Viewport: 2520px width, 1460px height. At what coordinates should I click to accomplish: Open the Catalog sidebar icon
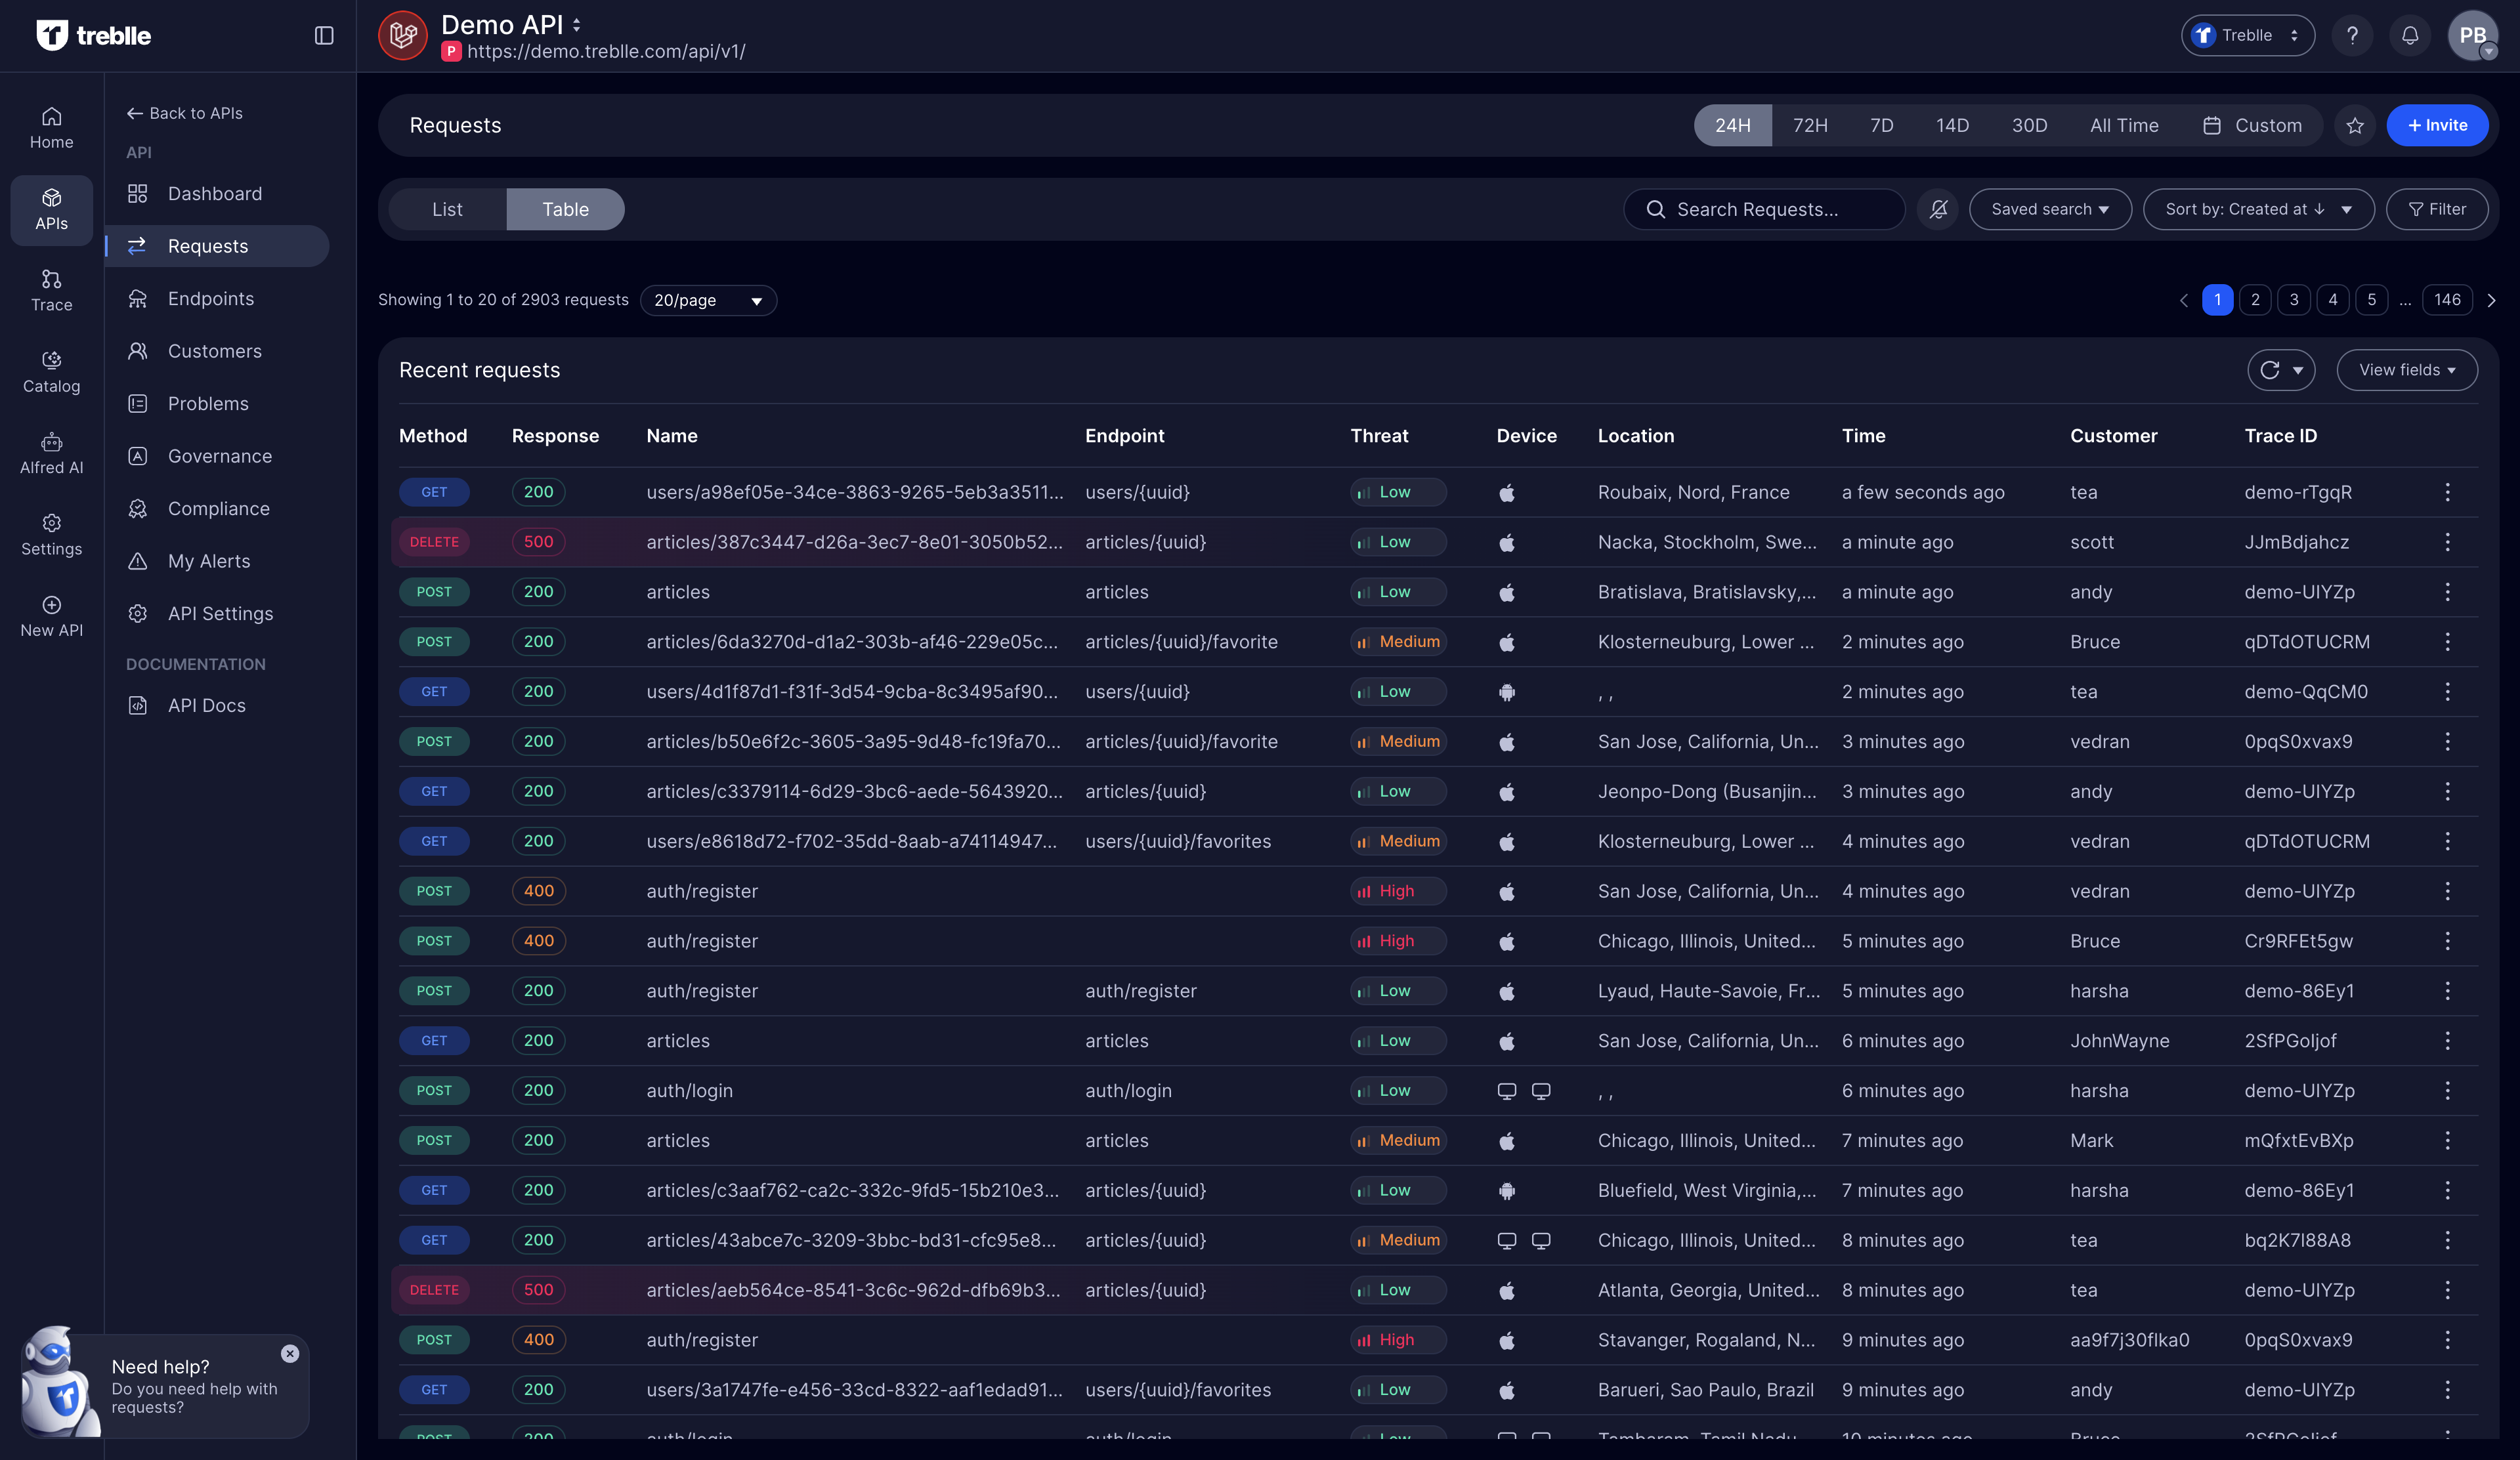coord(51,369)
